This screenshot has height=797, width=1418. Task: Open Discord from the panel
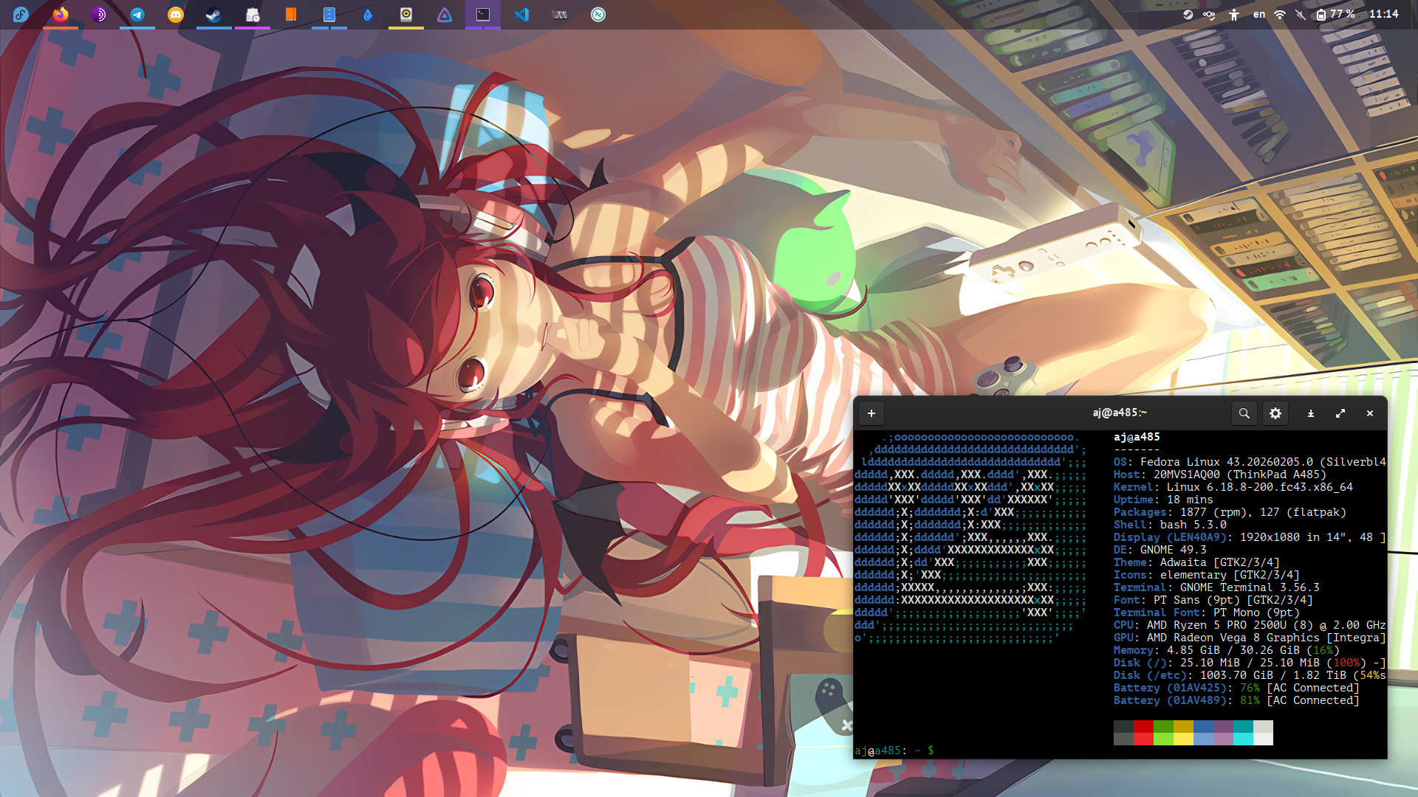(176, 14)
